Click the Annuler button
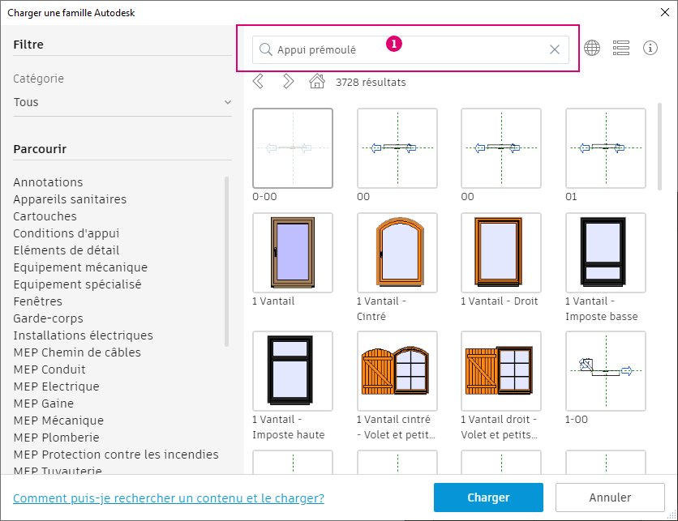Image resolution: width=678 pixels, height=521 pixels. (610, 498)
